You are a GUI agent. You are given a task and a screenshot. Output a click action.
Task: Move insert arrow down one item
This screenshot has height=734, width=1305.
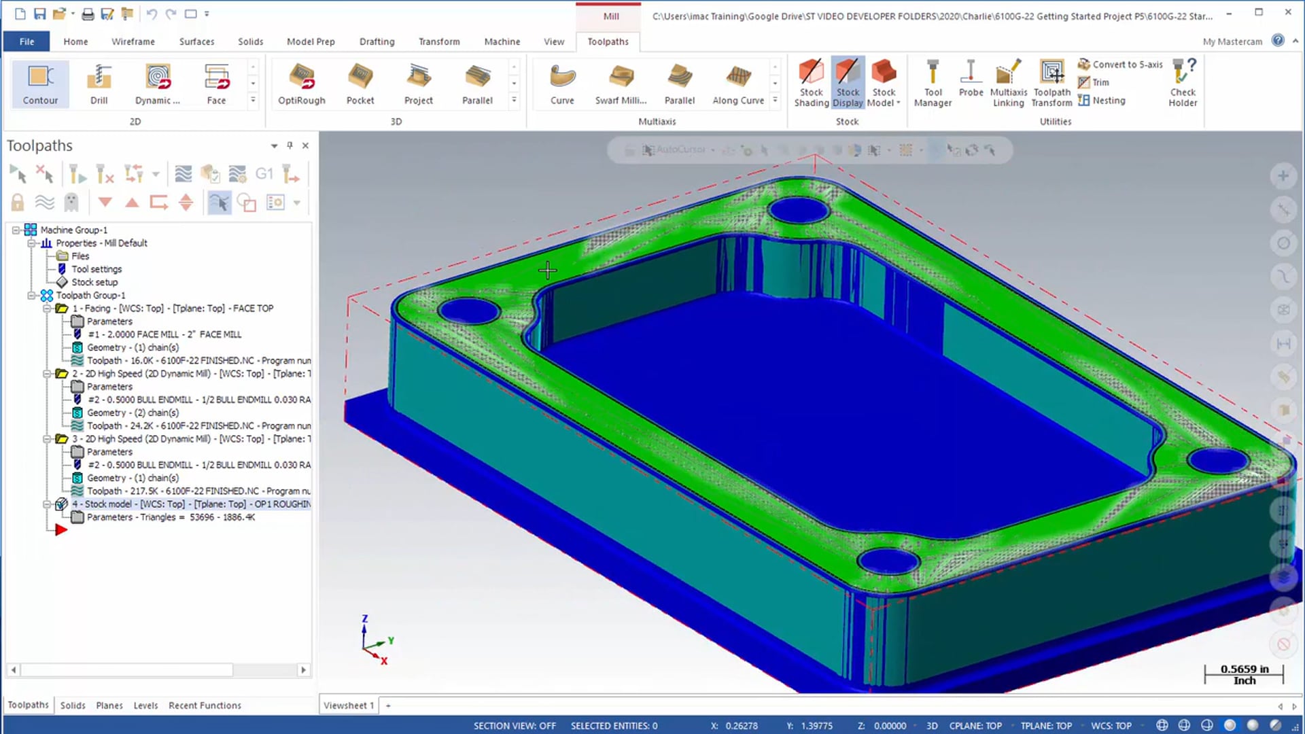point(105,203)
